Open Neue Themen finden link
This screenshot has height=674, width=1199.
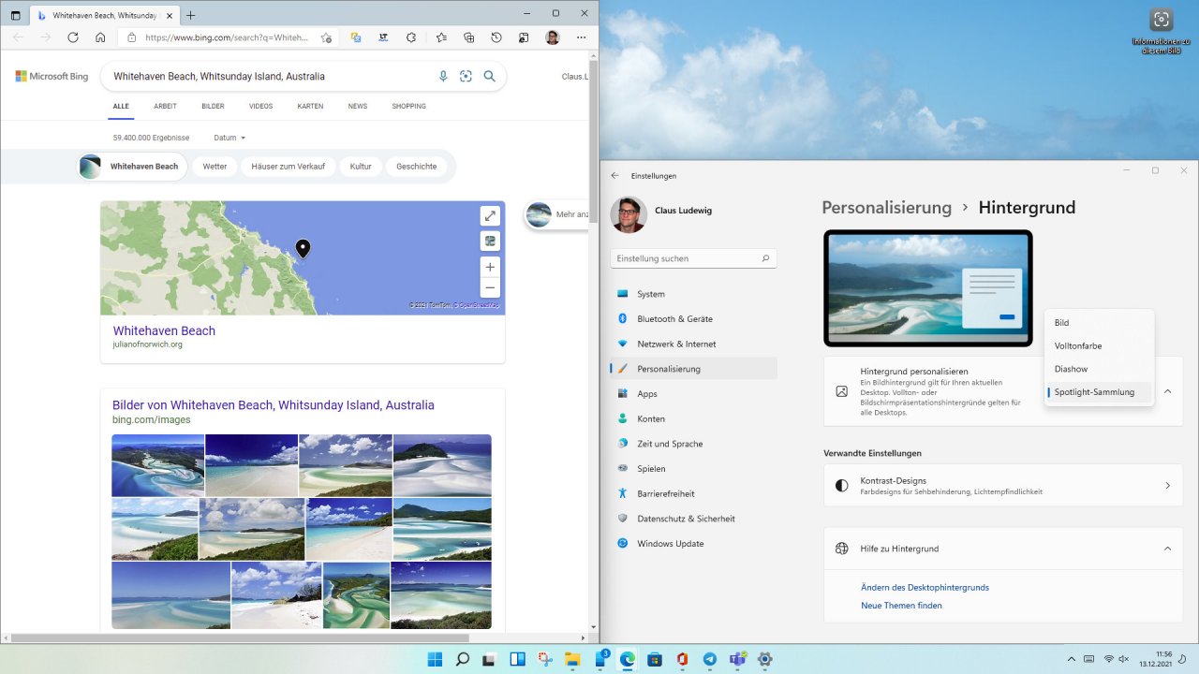pyautogui.click(x=901, y=606)
